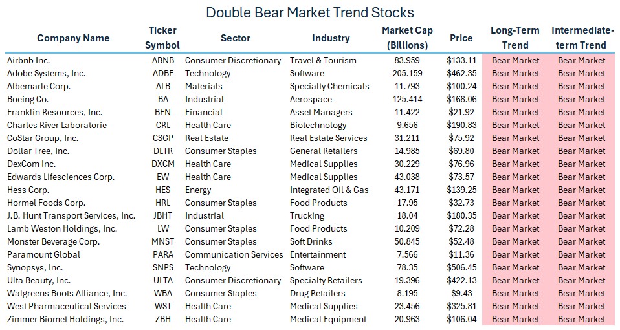Select Boeing Co.'s Aerospace industry cell
Viewport: 620px width, 330px height.
tap(311, 99)
